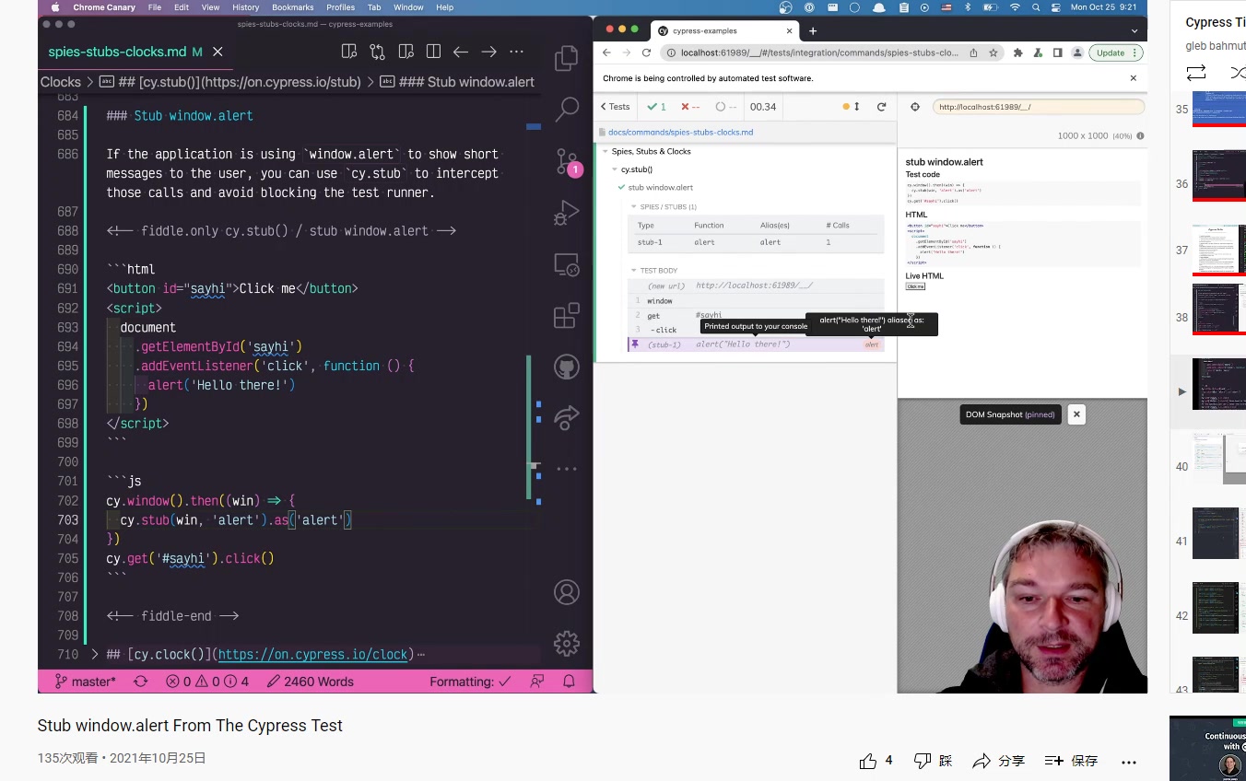Collapse Spies, Stubs & Clocks suite

(605, 151)
